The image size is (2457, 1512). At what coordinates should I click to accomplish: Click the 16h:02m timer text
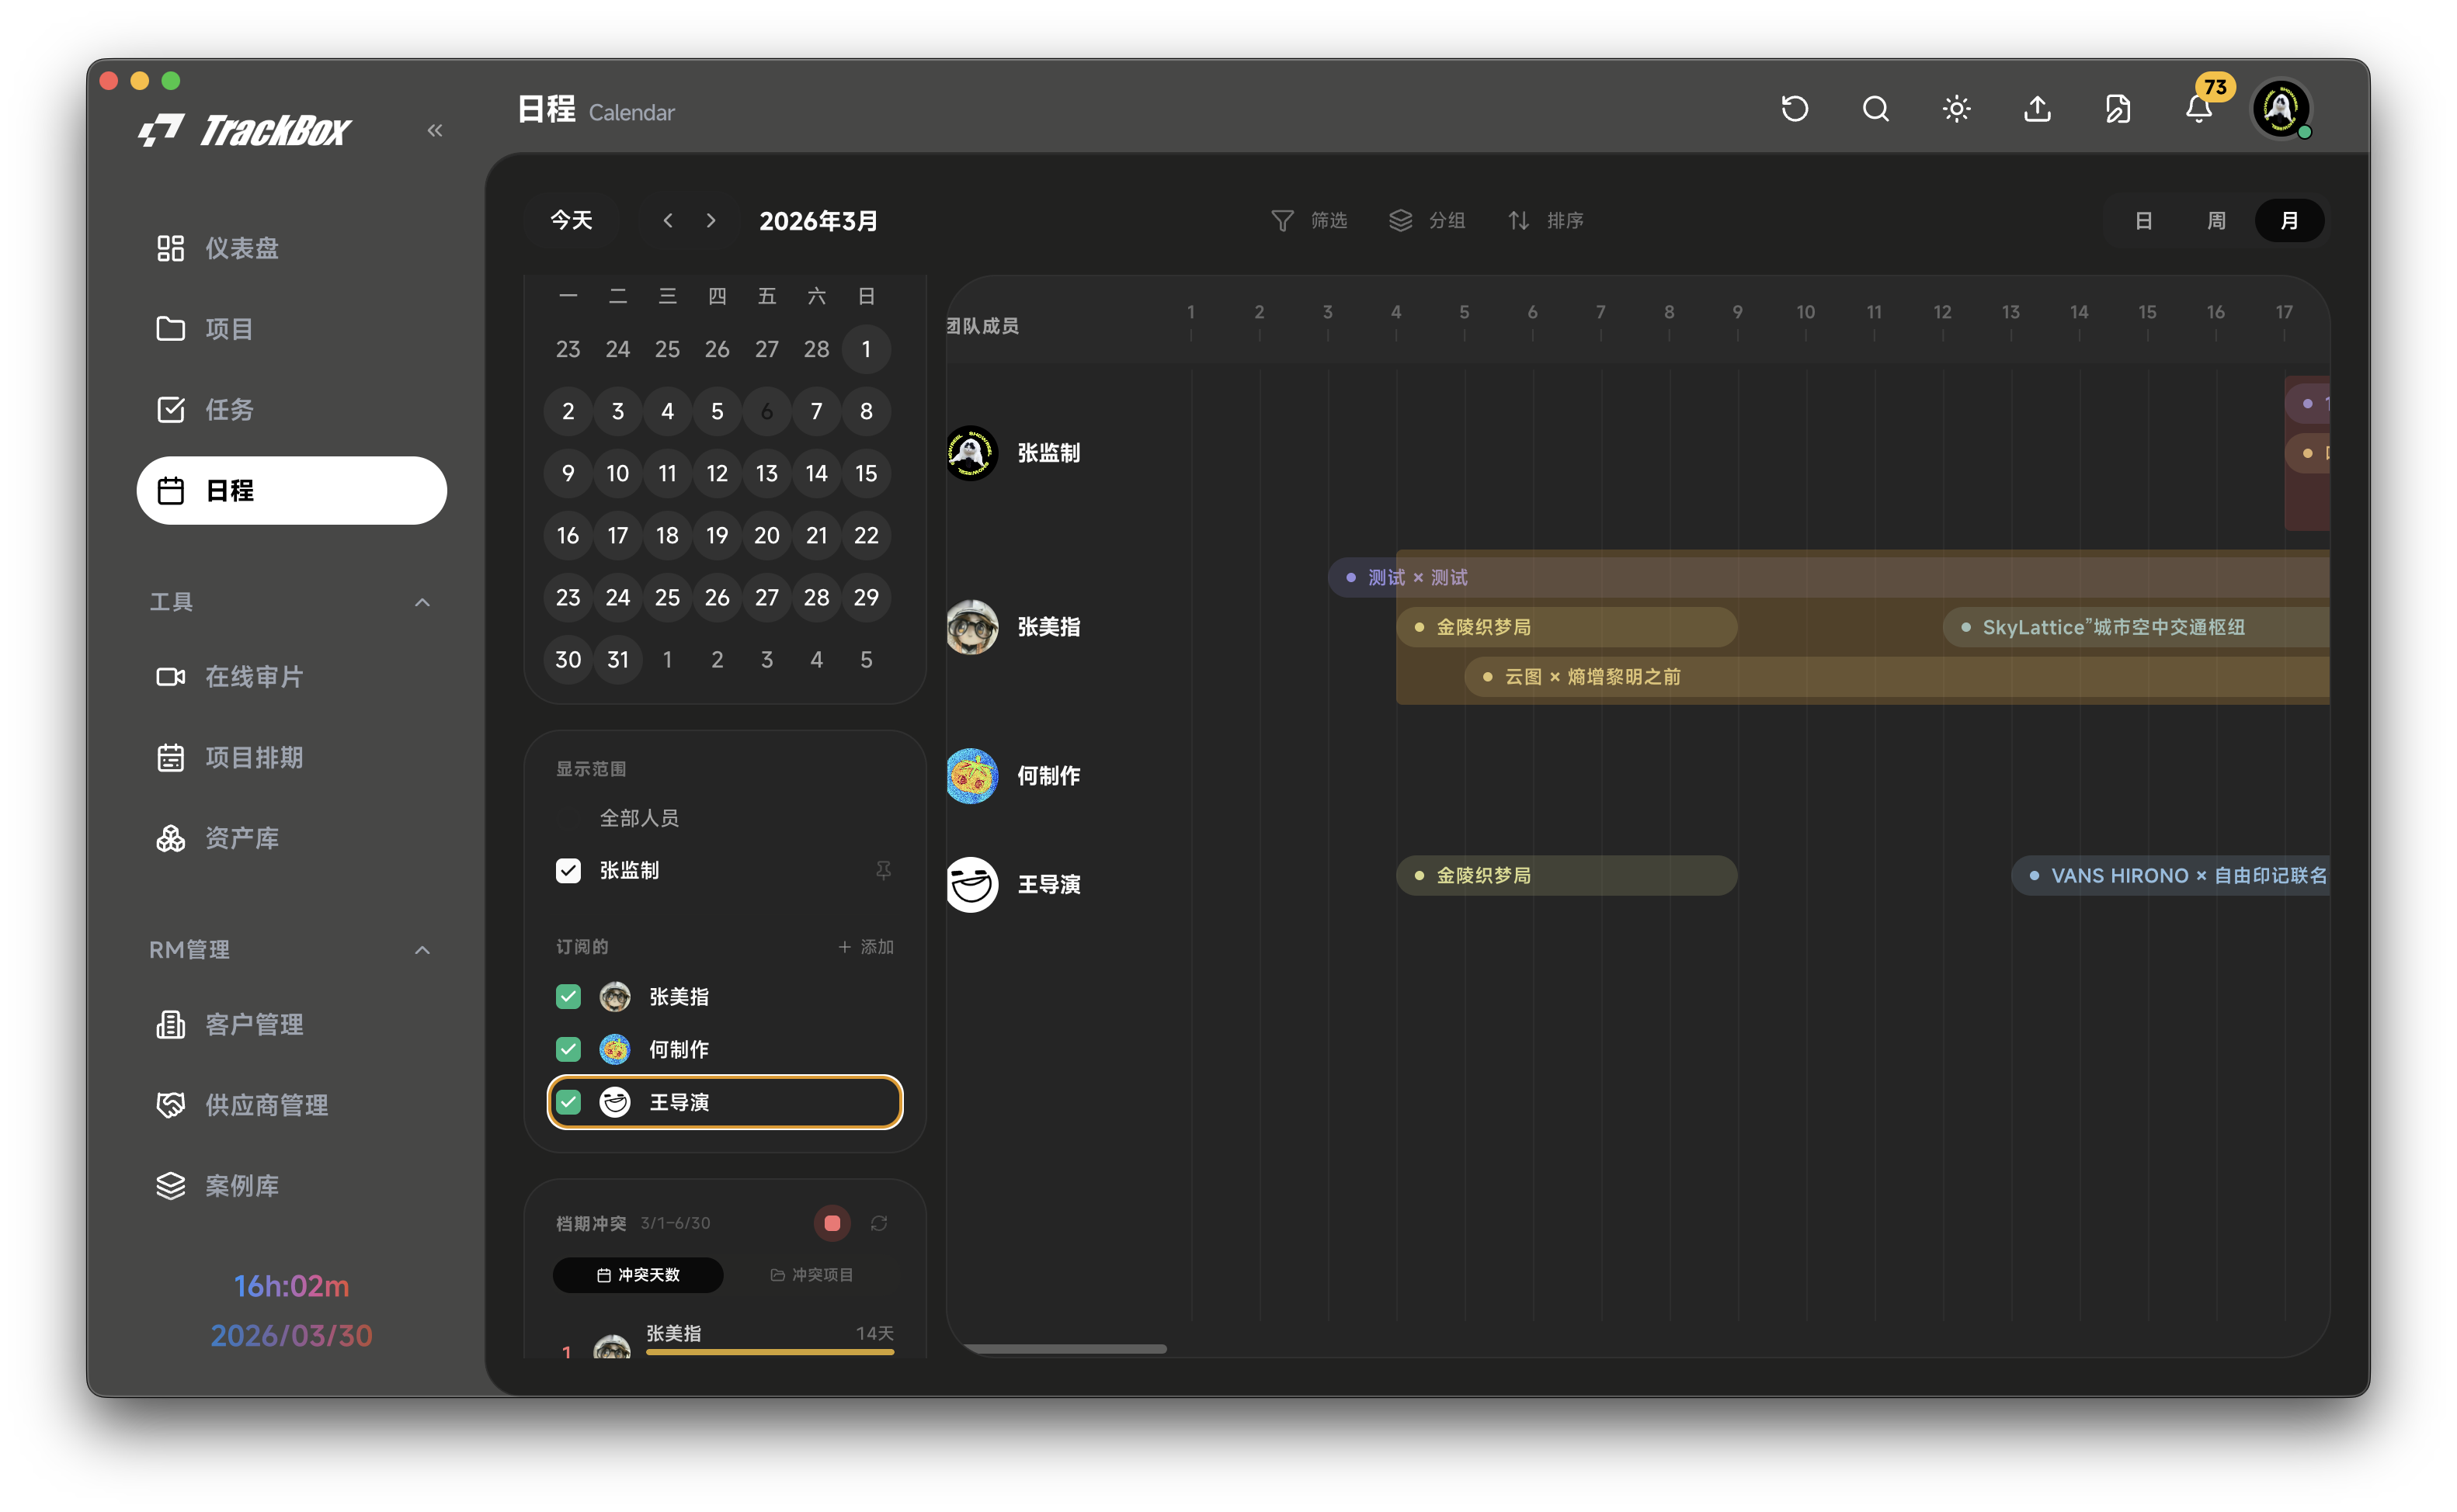coord(291,1286)
